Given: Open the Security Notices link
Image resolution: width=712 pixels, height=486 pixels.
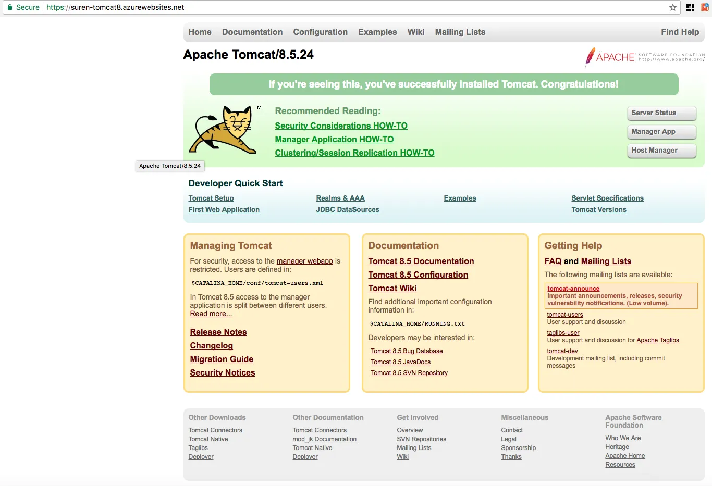Looking at the screenshot, I should (x=223, y=372).
